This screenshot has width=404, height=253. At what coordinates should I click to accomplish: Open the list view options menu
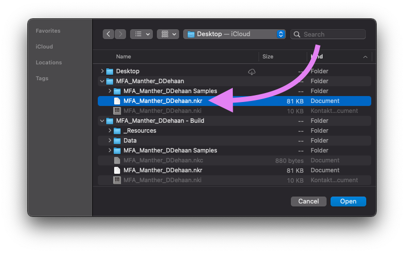tap(141, 34)
